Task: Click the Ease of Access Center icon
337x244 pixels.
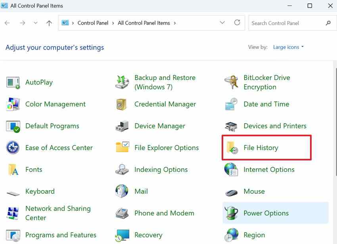Action: 13,148
